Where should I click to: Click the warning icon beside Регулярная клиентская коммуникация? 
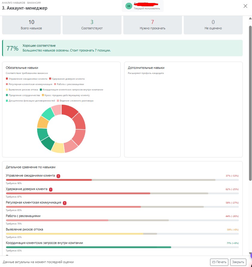(65, 203)
